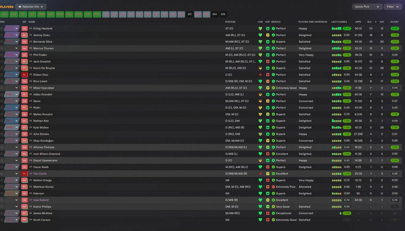The height and width of the screenshot is (231, 405).
Task: Sort by the APPS column header
Action: tap(358, 22)
